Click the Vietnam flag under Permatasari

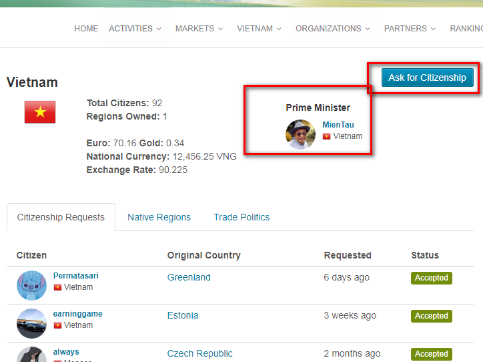[x=58, y=288]
